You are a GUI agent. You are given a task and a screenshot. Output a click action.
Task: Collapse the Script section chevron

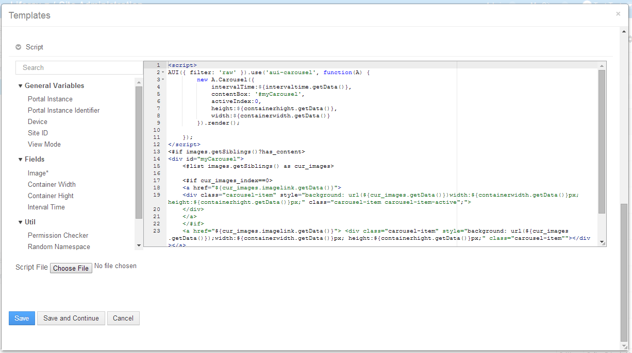19,47
